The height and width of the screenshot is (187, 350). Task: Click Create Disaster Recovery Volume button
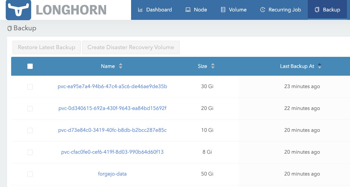131,47
